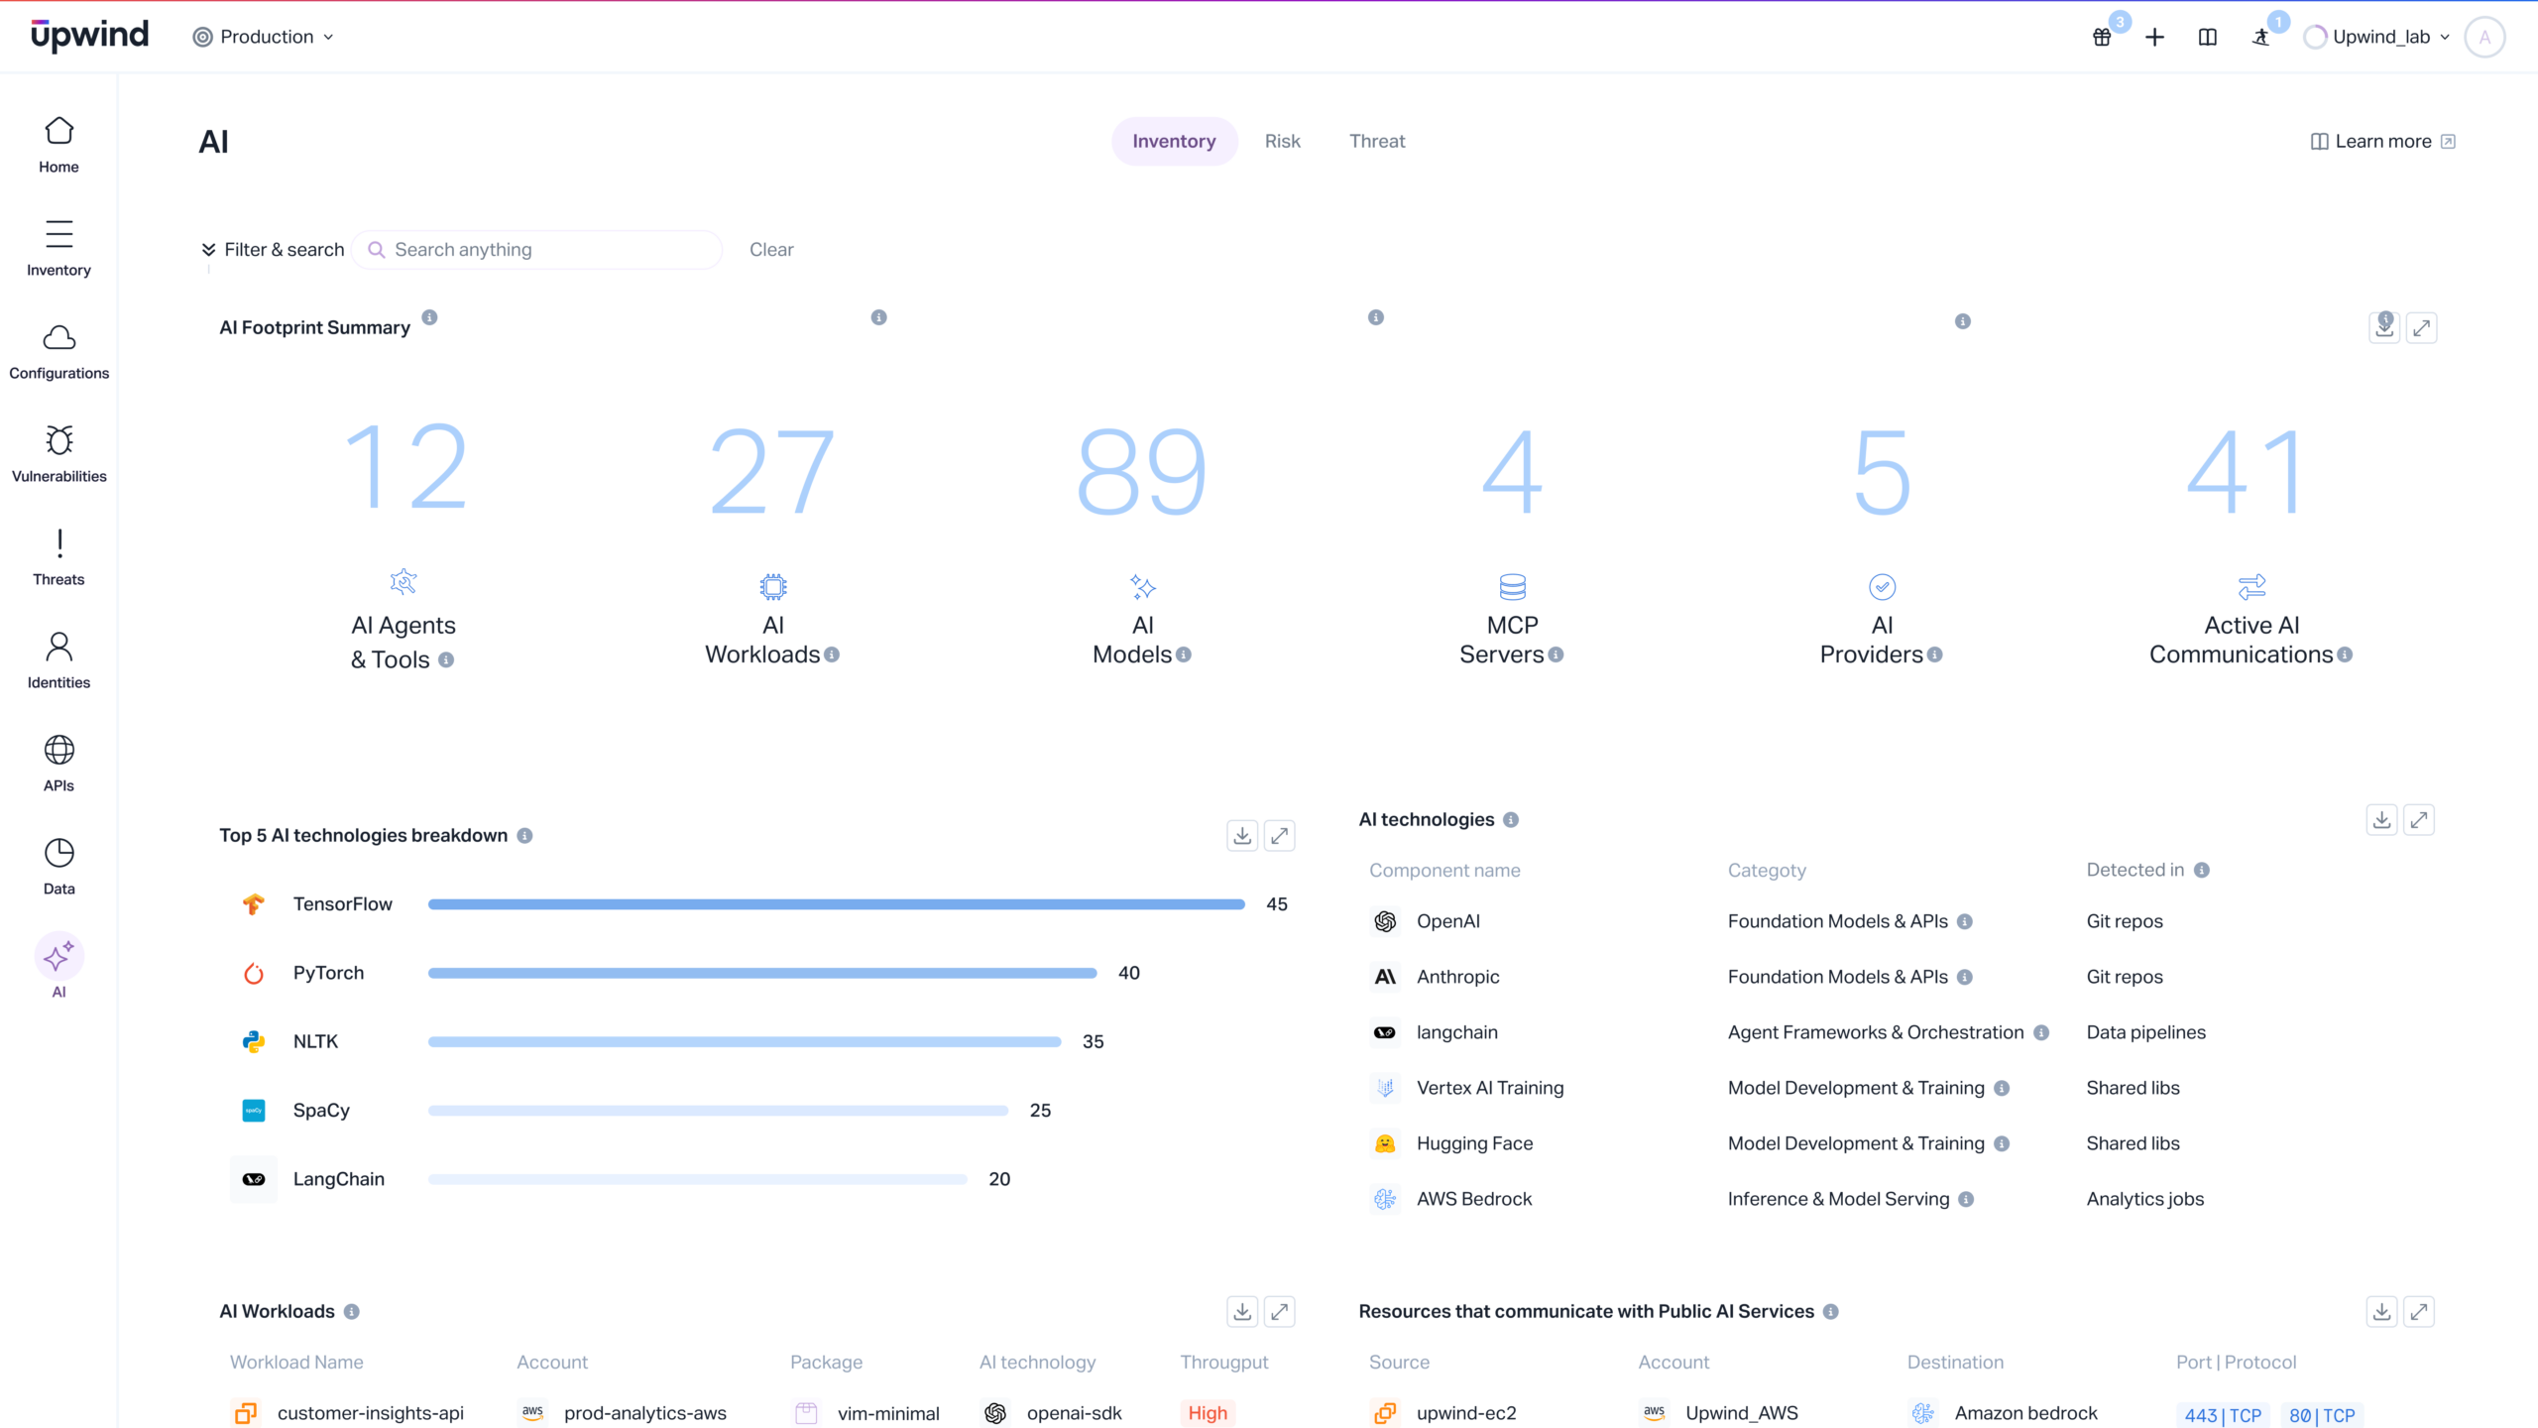Click the gift icon in top bar
The width and height of the screenshot is (2538, 1428).
click(x=2102, y=38)
